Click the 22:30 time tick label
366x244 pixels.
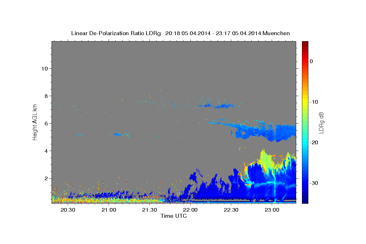(x=231, y=210)
